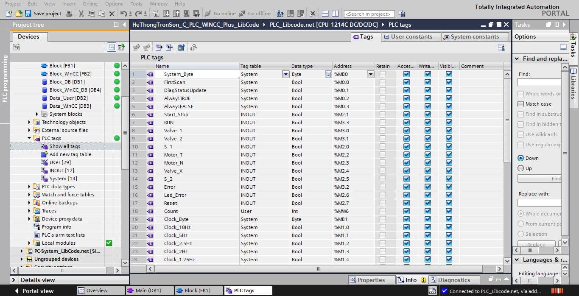Click the Go offline button
The image size is (579, 296).
coord(255,14)
